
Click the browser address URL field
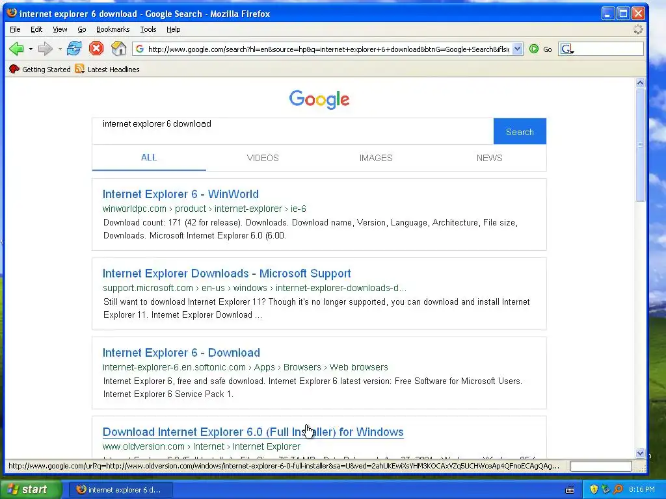point(328,49)
